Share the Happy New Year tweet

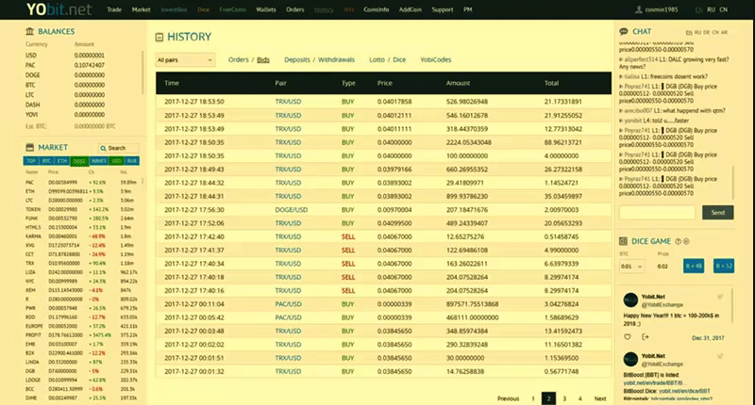click(646, 337)
